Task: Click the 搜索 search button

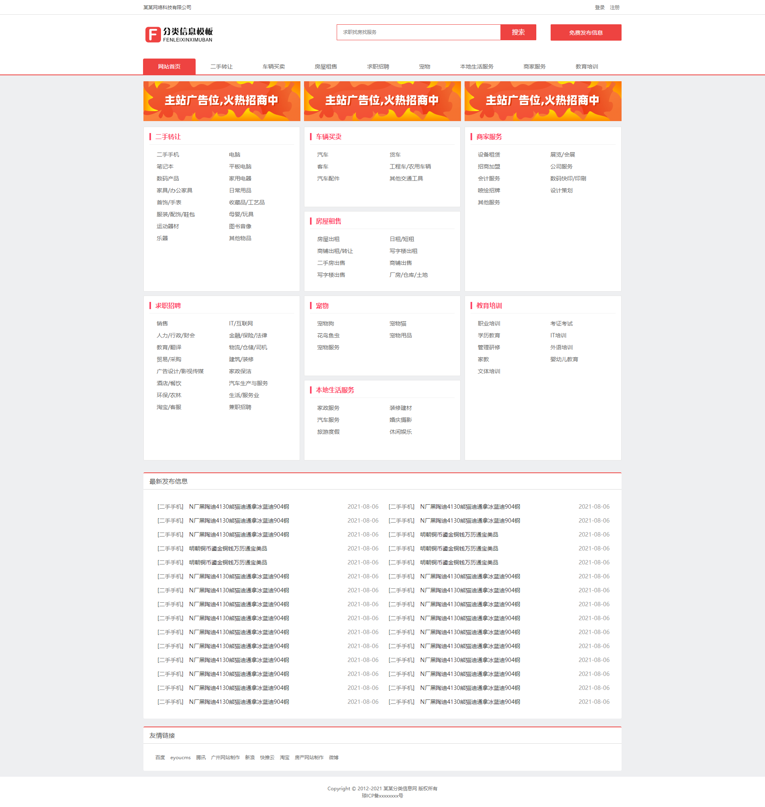Action: pos(518,32)
